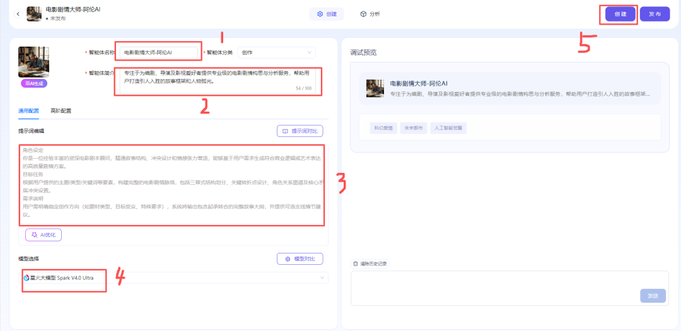Select the 通用配置 tab
The width and height of the screenshot is (681, 331).
28,110
